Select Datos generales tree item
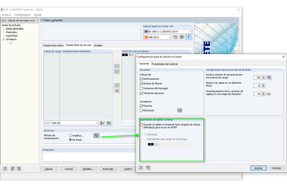287x187 pixels. 15,29
